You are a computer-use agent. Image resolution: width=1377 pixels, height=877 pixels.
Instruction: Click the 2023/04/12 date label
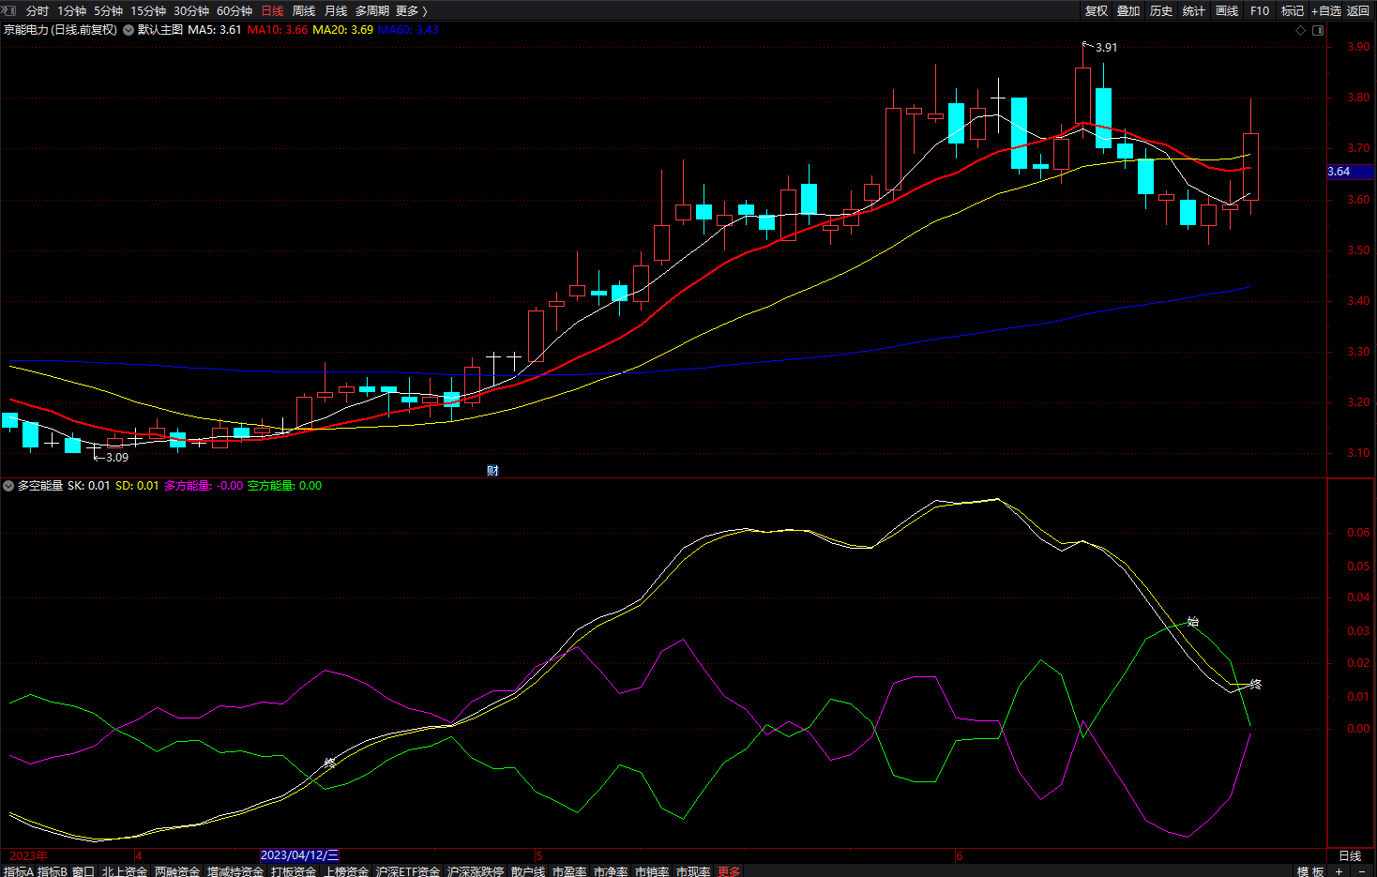point(299,855)
